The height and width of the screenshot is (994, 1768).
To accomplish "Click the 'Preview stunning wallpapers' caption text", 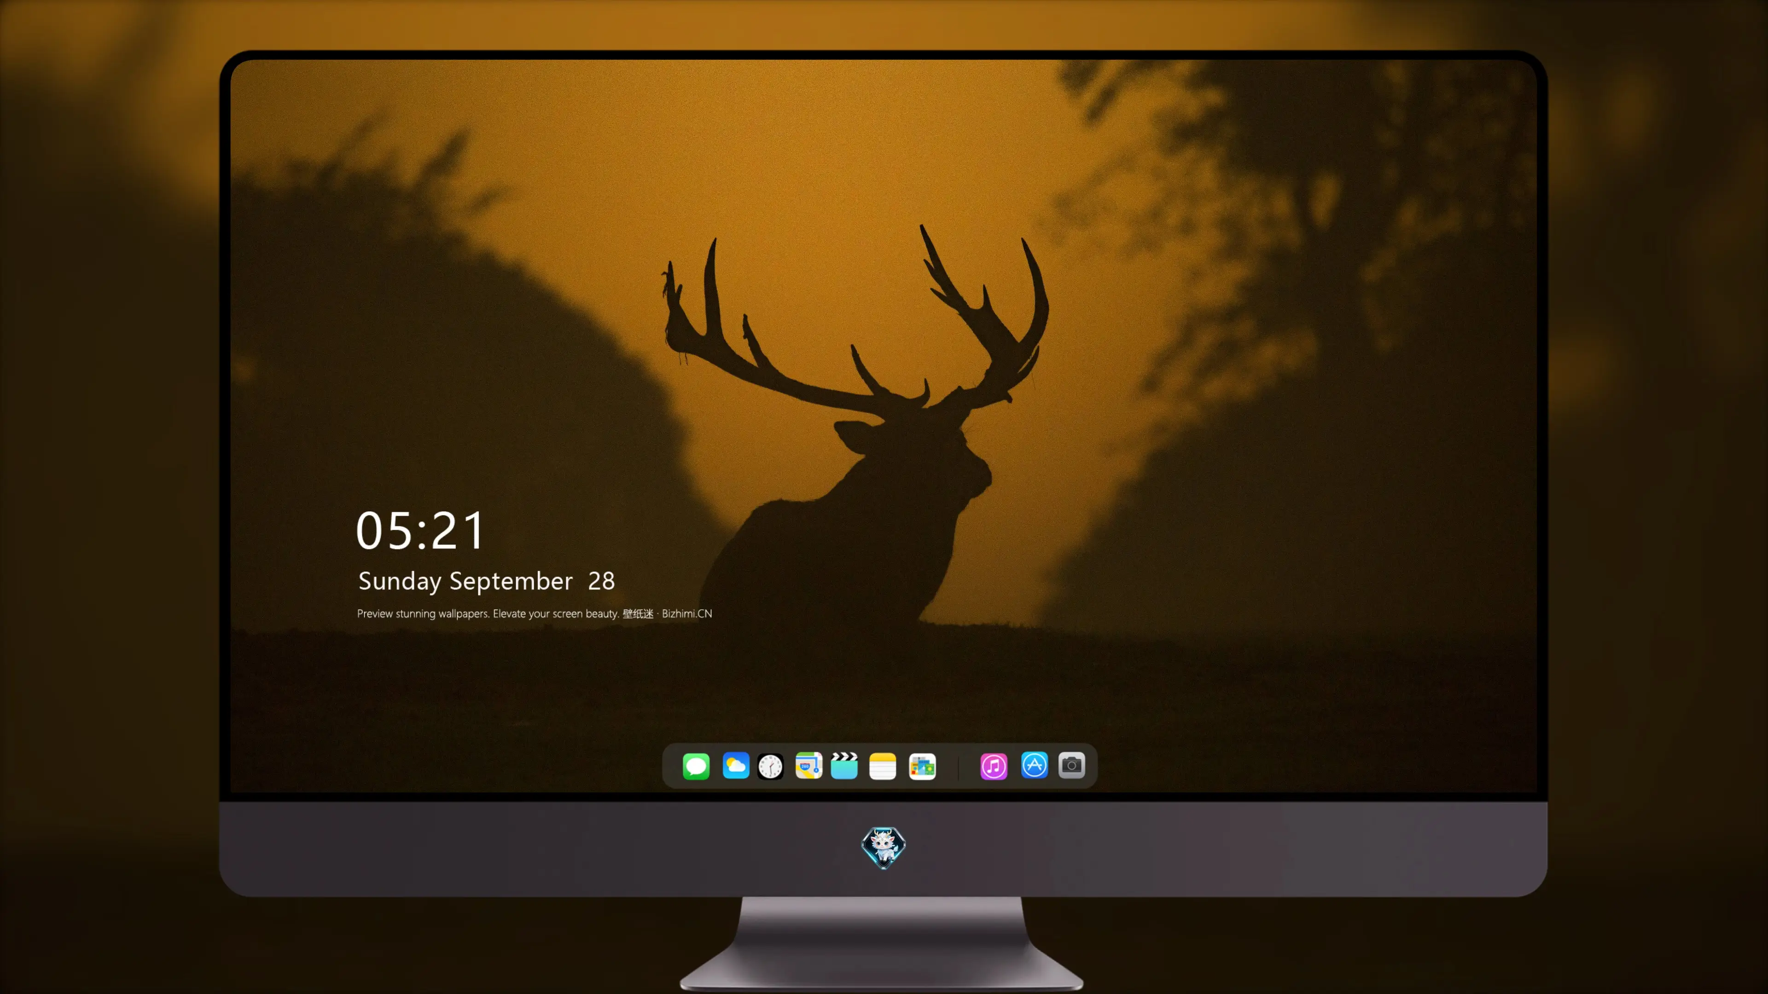I will pos(535,613).
